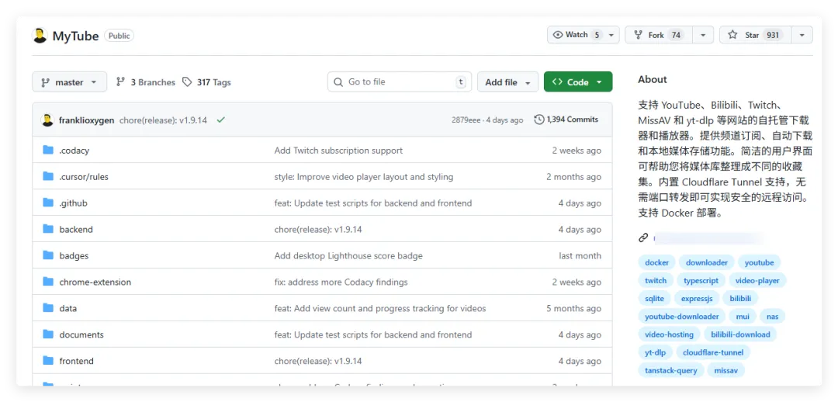Viewport: 838px width, 402px height.
Task: Open the star lists dropdown arrow
Action: [x=802, y=35]
